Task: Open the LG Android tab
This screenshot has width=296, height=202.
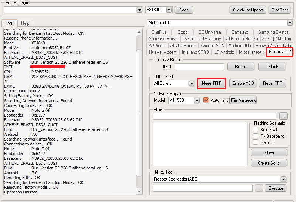Action: (224, 52)
